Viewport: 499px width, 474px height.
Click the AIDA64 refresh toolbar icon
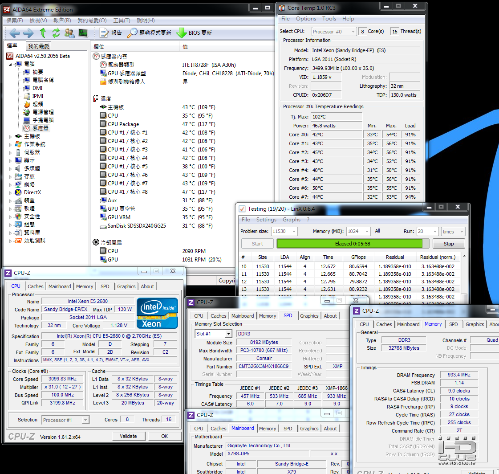coord(56,33)
